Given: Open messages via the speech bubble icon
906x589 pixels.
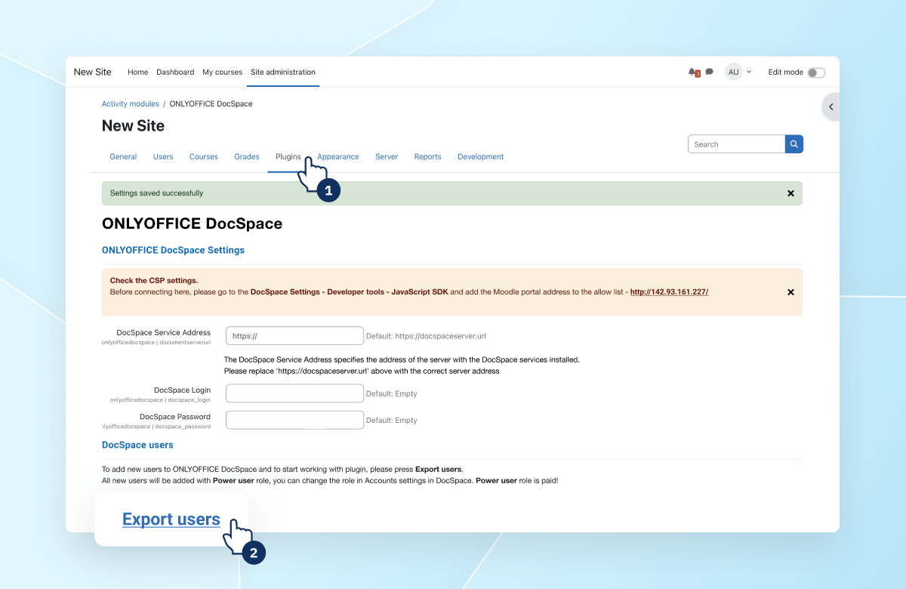Looking at the screenshot, I should 708,72.
